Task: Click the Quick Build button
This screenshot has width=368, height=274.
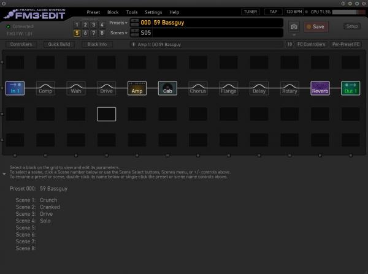Action: 59,44
